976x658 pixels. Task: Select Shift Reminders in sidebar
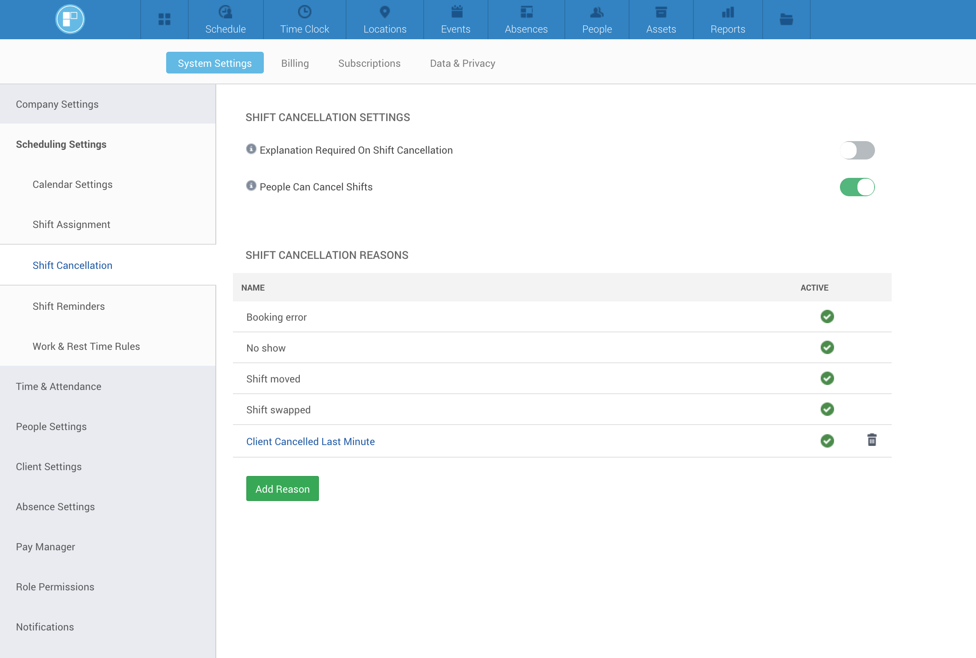coord(69,306)
